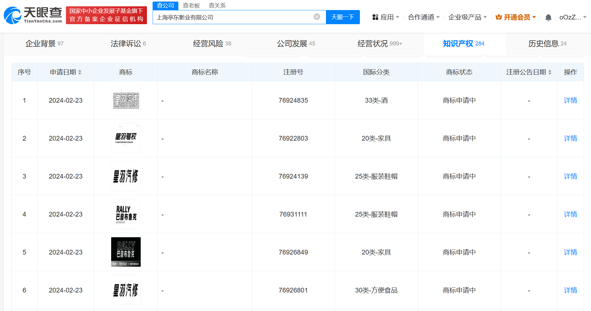The height and width of the screenshot is (311, 591).
Task: Clear the search box with the X icon
Action: [317, 17]
